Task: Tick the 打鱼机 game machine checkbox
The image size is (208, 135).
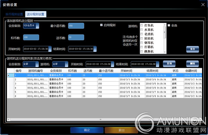Action: [141, 25]
